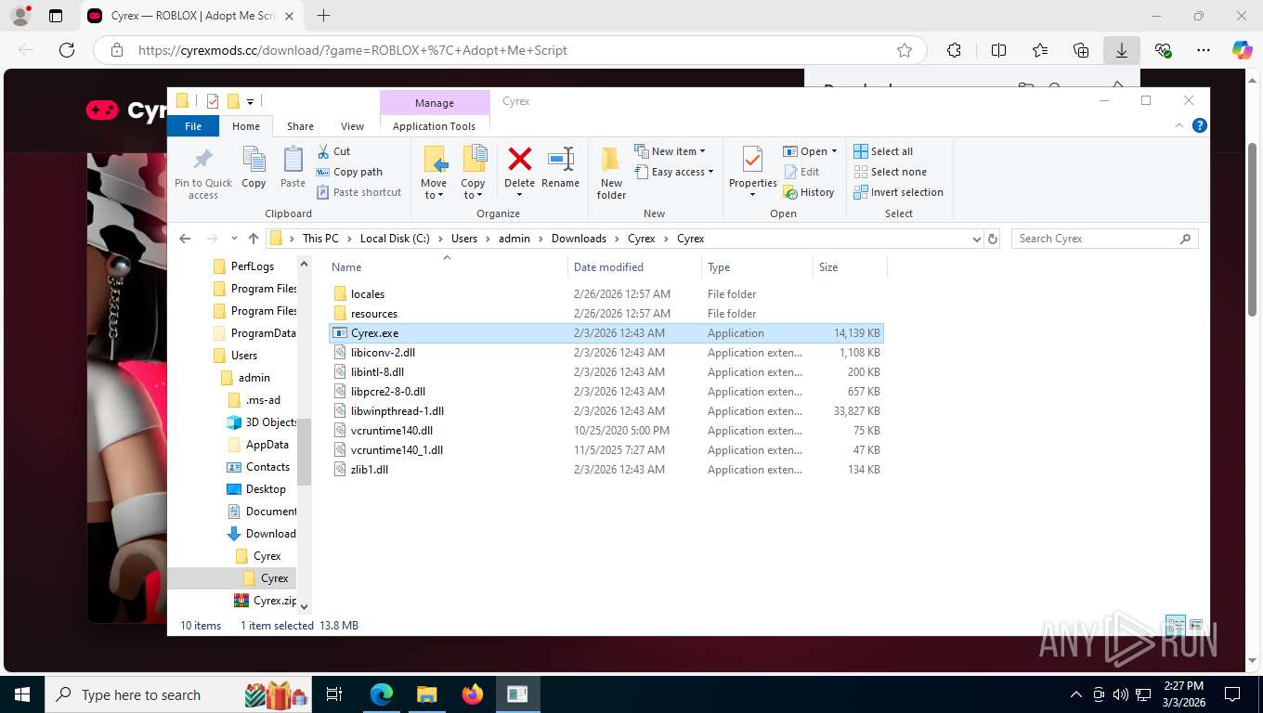Viewport: 1263px width, 713px height.
Task: Open Task View on taskbar
Action: click(x=334, y=694)
